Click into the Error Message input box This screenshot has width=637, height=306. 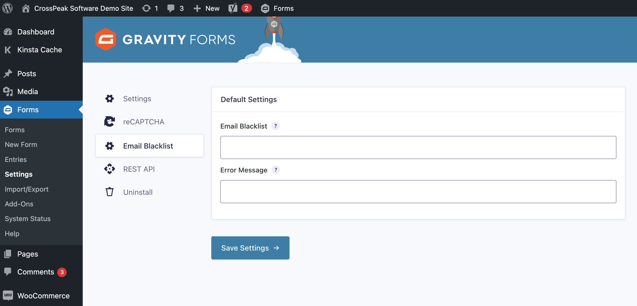click(x=418, y=192)
